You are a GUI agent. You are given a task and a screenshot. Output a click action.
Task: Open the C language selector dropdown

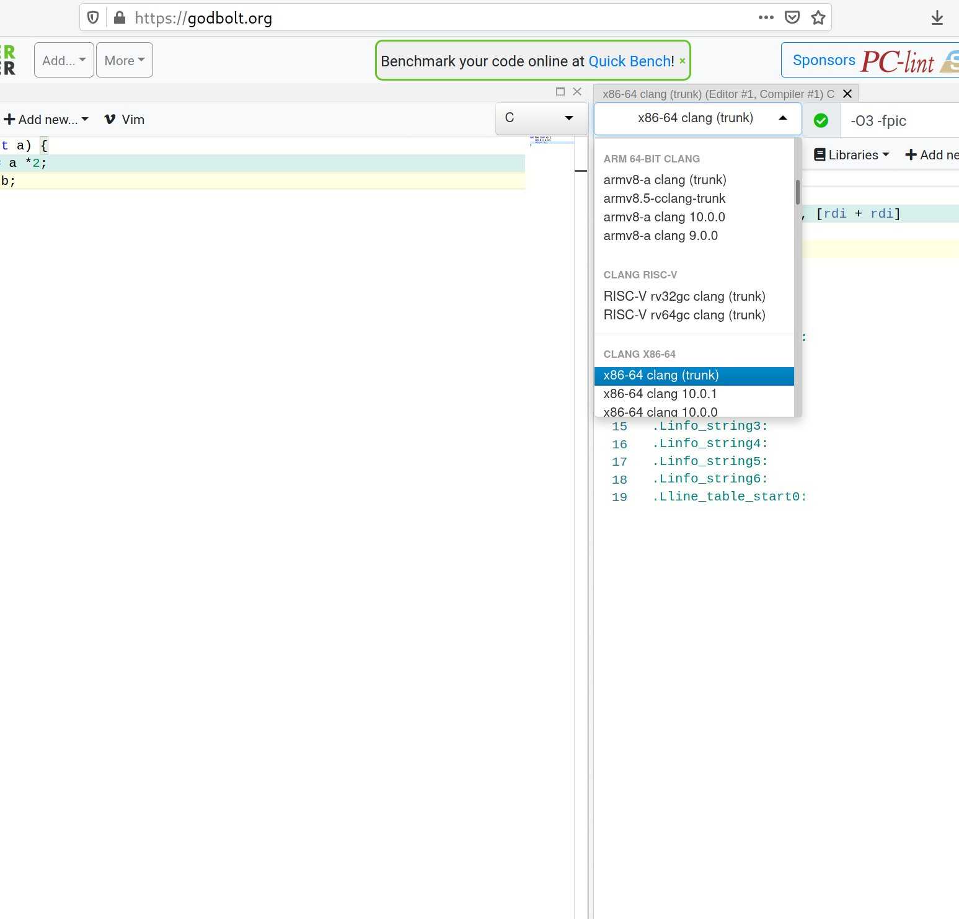541,118
